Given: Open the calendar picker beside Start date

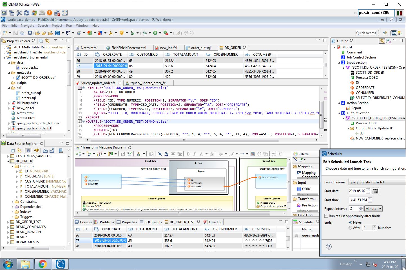Looking at the screenshot, I should click(375, 191).
